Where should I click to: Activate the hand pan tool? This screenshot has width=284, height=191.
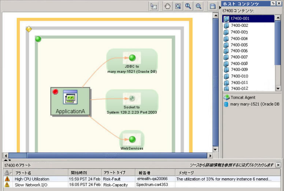coord(167,6)
